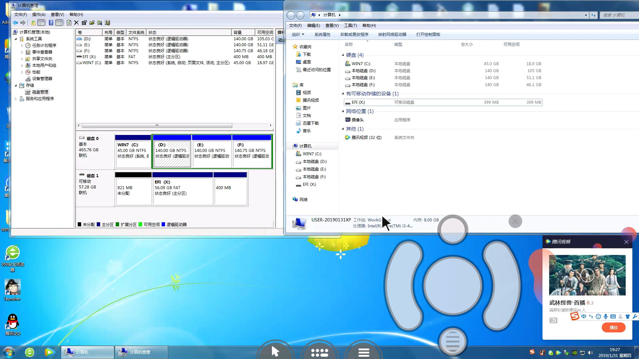Click System Properties (系统属性) in Explorer toolbar

point(322,35)
